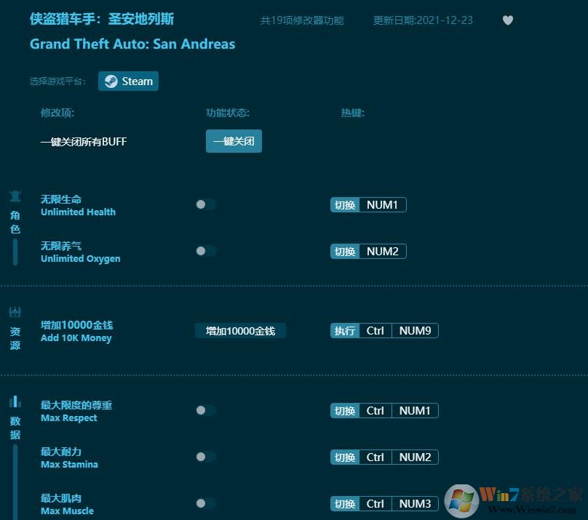
Task: Click the heart favorite icon
Action: (x=508, y=20)
